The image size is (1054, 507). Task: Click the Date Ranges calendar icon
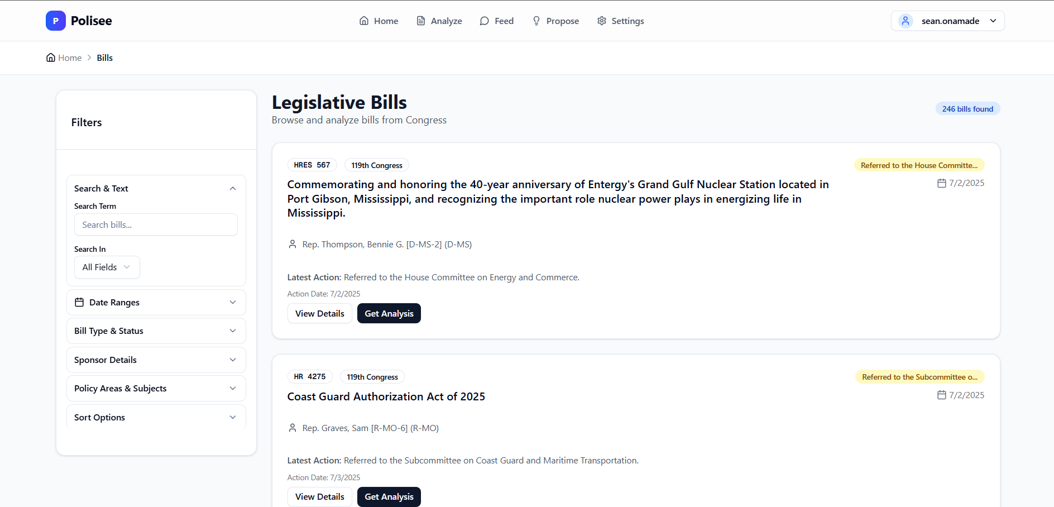click(x=79, y=302)
